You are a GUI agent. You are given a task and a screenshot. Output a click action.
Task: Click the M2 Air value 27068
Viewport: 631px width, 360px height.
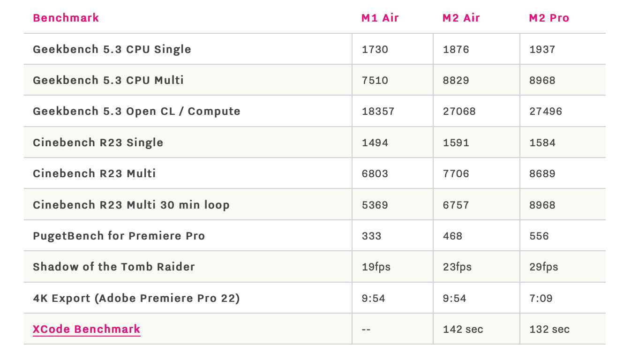tap(459, 112)
